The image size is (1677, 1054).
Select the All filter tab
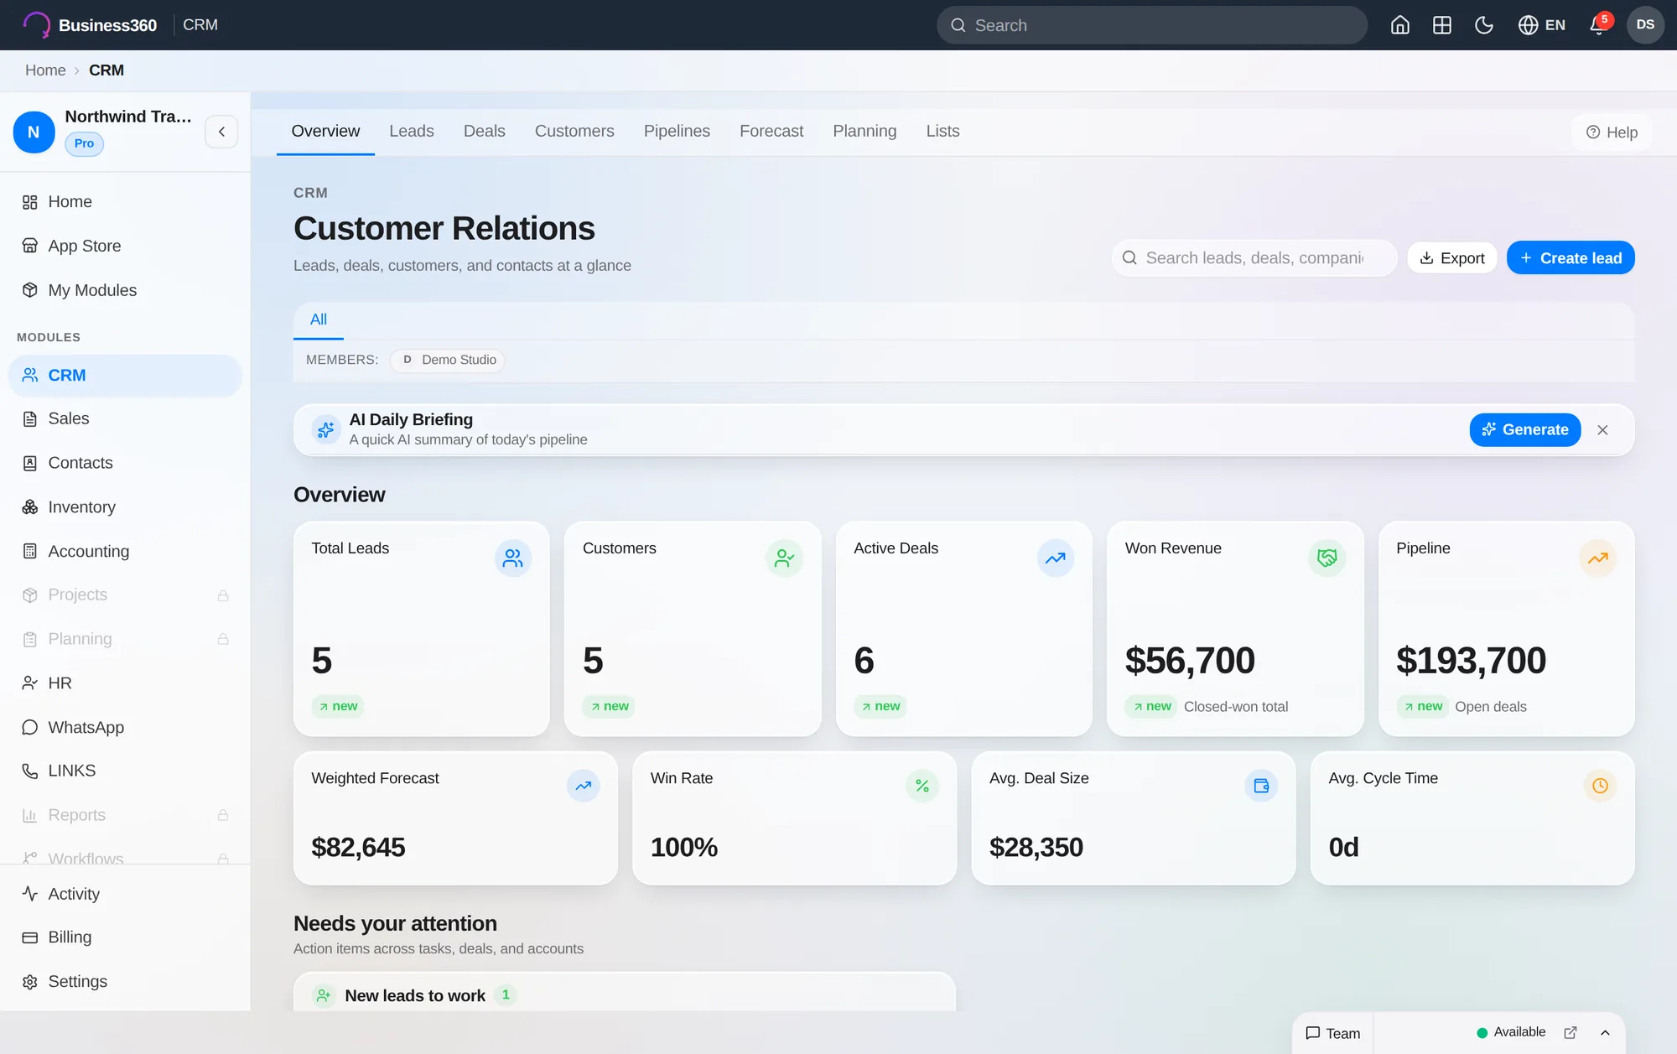point(319,319)
